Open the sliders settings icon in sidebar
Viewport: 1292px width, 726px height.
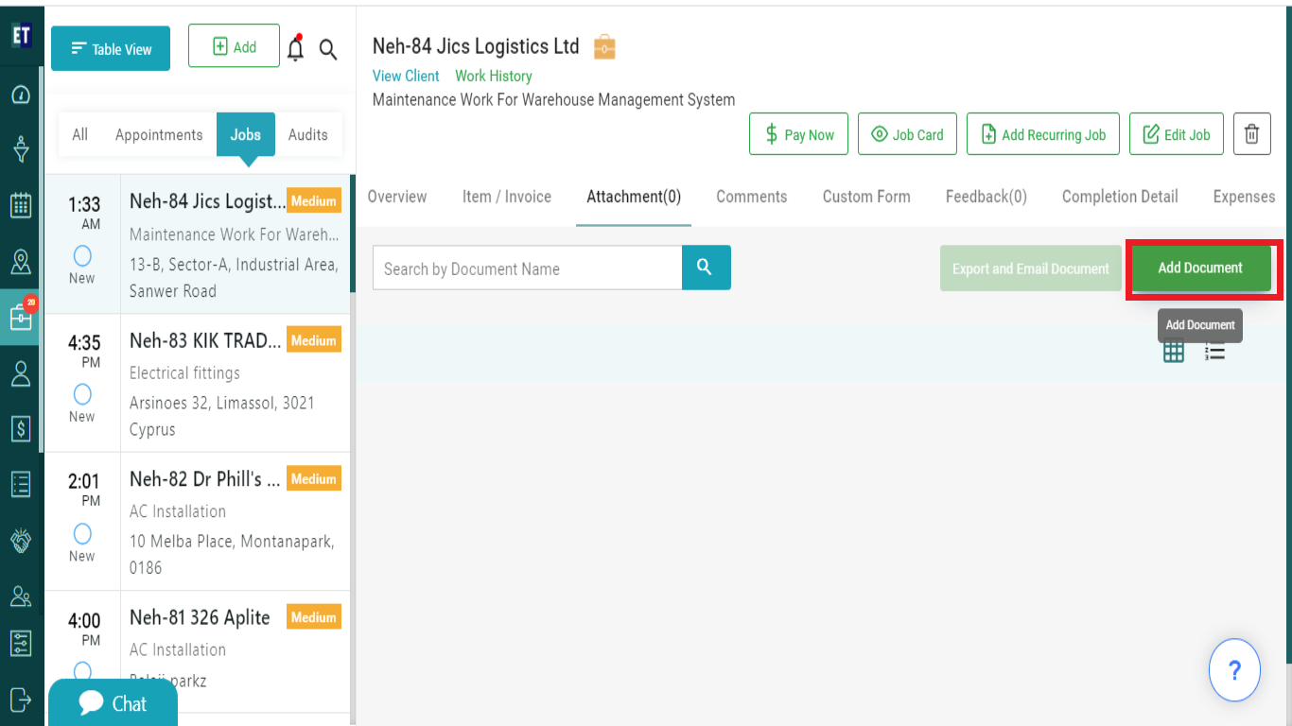[21, 644]
